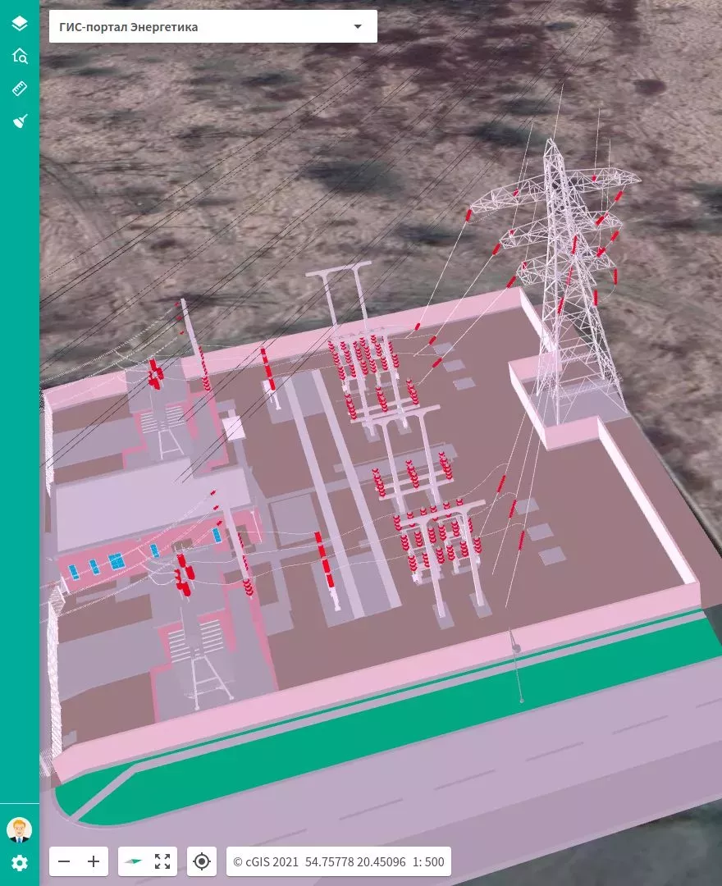Select the address search tool

pos(19,56)
